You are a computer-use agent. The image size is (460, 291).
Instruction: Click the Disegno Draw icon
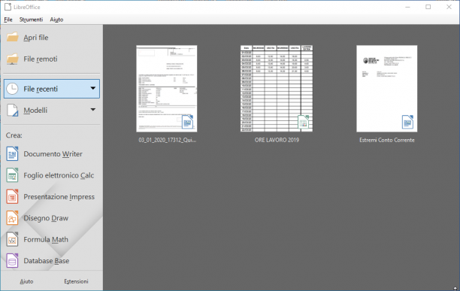tap(12, 218)
